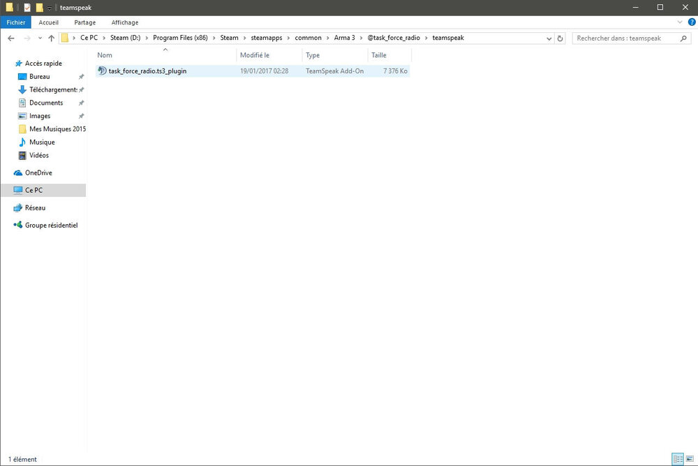This screenshot has width=698, height=466.
Task: Go back with the Back arrow
Action: click(11, 38)
